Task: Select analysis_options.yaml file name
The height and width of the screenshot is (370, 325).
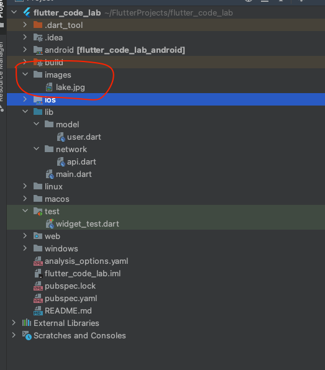Action: (86, 261)
